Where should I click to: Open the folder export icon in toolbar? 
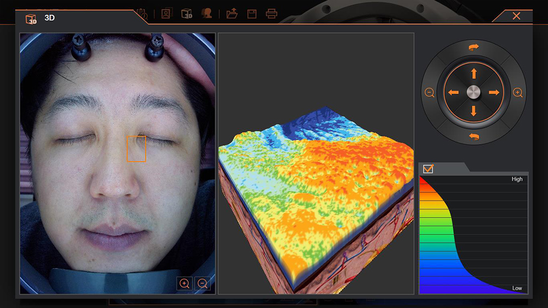[232, 14]
